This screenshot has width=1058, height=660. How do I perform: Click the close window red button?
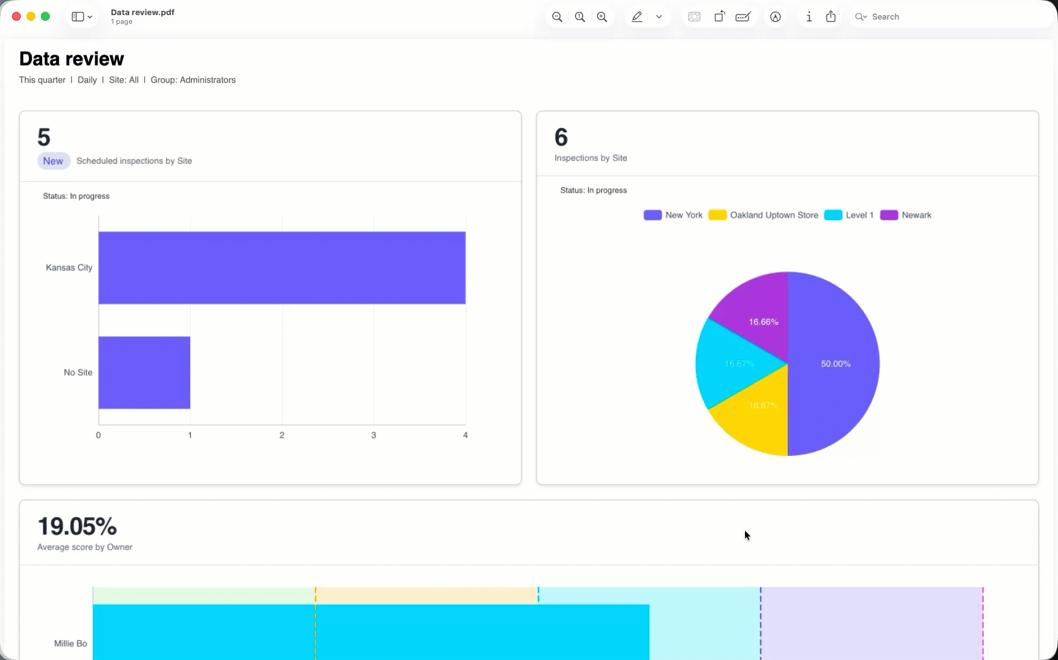16,16
